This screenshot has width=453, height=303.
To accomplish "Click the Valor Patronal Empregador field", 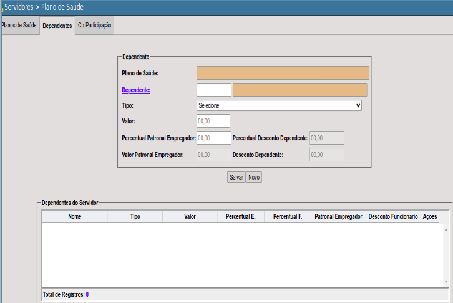I will click(213, 154).
